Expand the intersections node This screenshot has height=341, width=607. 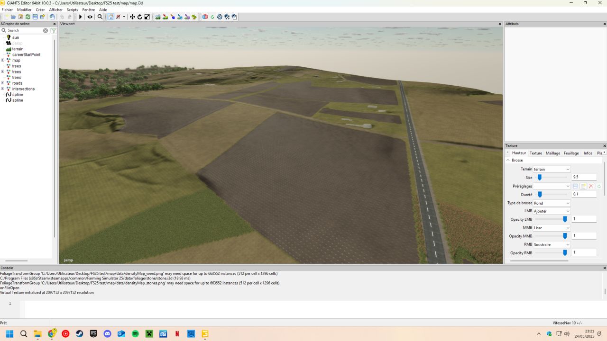pyautogui.click(x=3, y=89)
